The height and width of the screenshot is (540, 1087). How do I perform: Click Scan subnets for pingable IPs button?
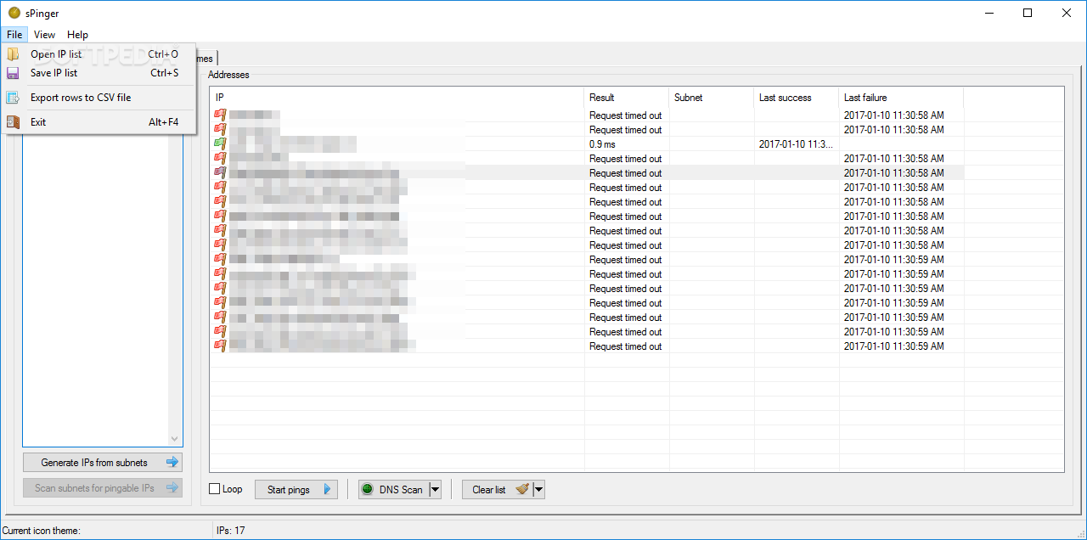coord(103,488)
